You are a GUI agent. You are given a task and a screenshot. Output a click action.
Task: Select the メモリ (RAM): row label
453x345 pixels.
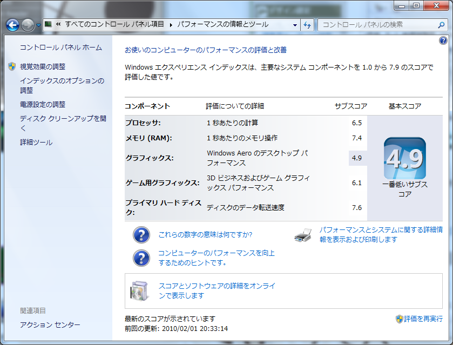pos(149,138)
